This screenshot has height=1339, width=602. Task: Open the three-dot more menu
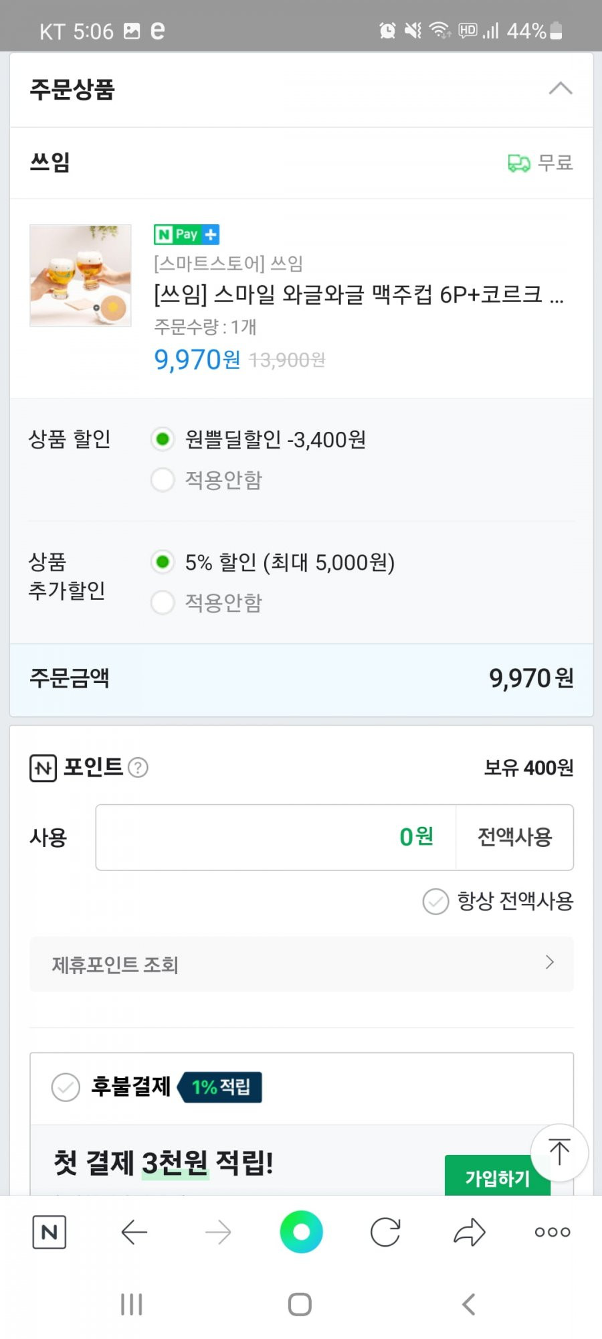(x=553, y=1232)
